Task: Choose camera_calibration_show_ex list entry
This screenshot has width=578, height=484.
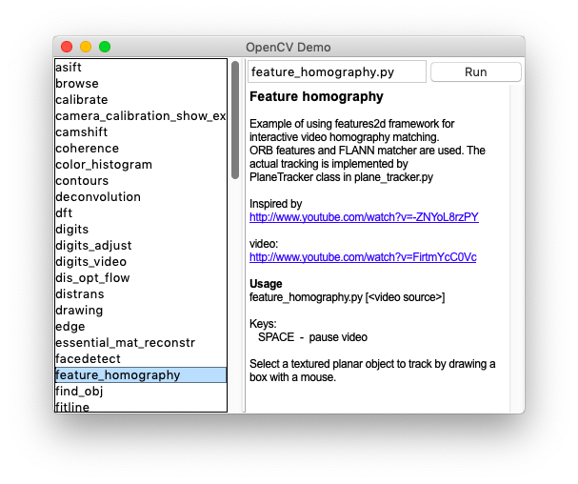Action: (141, 116)
